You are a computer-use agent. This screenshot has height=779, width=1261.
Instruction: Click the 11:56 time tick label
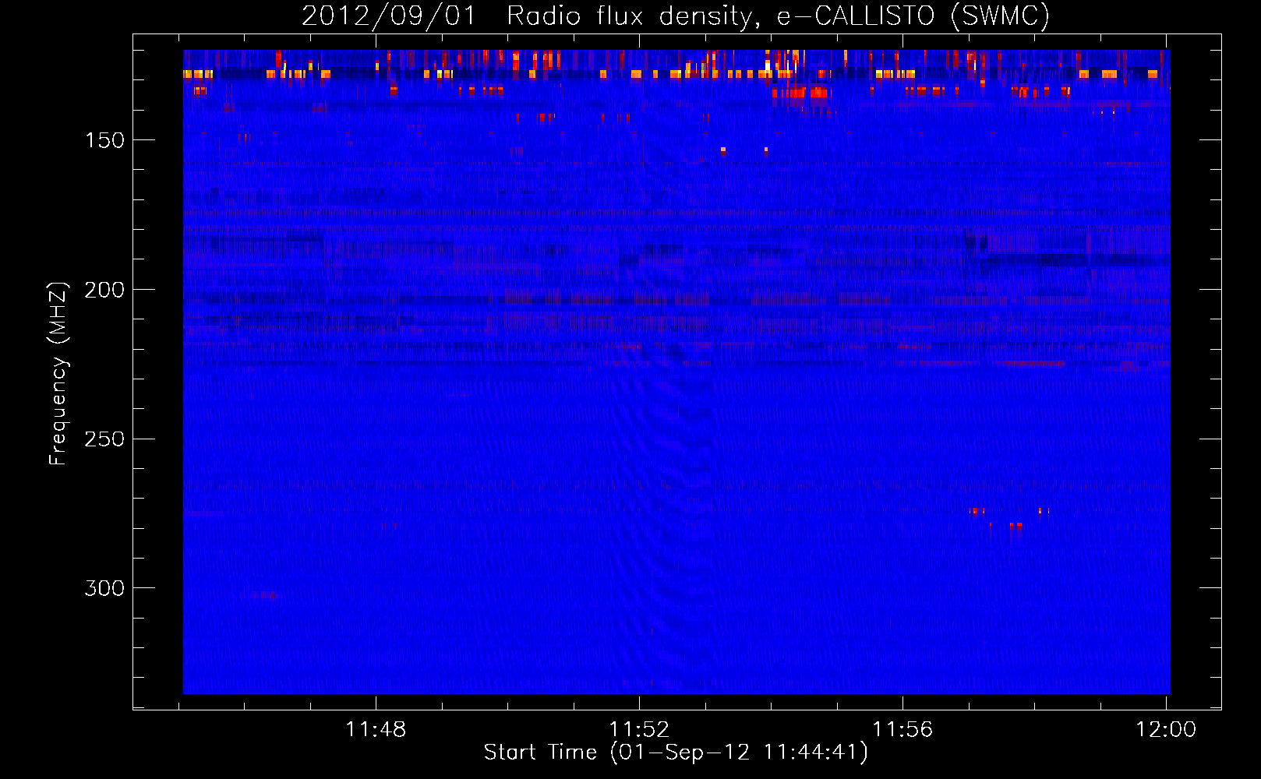coord(902,729)
